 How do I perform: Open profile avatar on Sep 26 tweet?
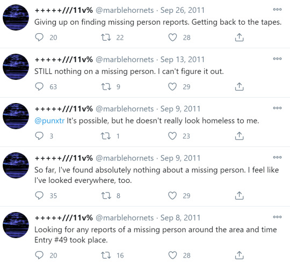tap(16, 17)
